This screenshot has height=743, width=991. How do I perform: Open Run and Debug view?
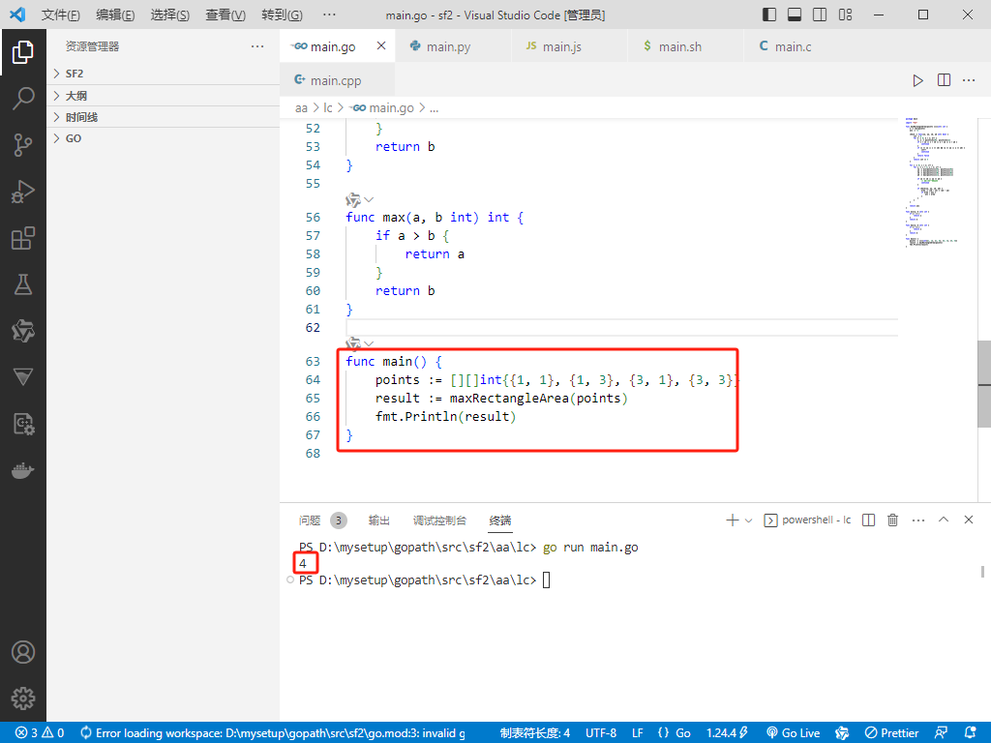(23, 193)
